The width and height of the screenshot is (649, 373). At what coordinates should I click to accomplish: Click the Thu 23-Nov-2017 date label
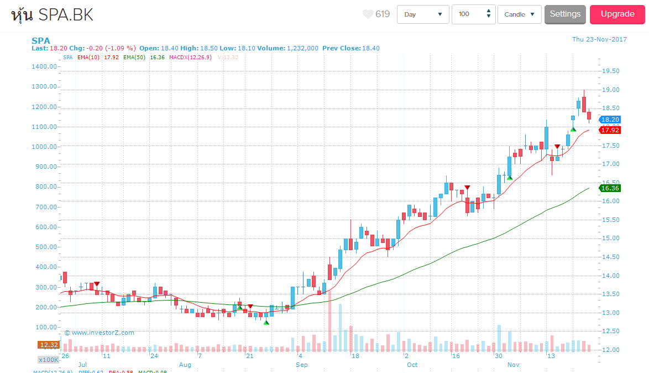[x=599, y=39]
